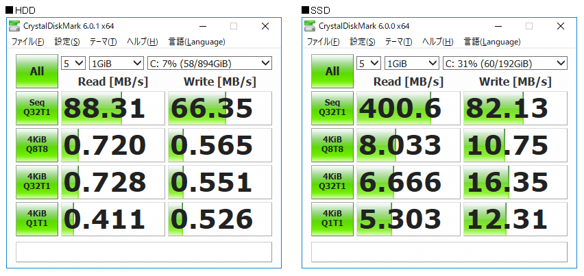Click the CrystalDiskMark 6.0.1 app icon in HDD window
Viewport: 584px width, 276px height.
tap(14, 26)
